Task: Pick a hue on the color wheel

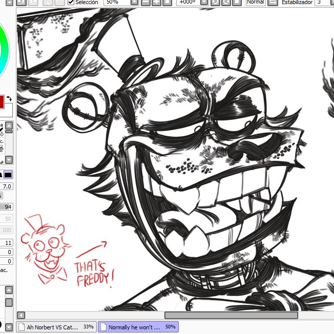Action: click(5, 50)
